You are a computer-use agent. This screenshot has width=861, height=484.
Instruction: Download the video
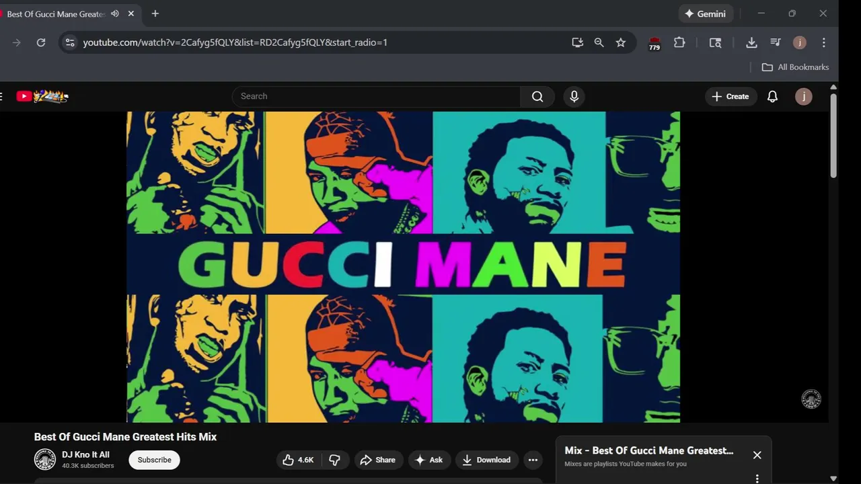[x=487, y=460]
